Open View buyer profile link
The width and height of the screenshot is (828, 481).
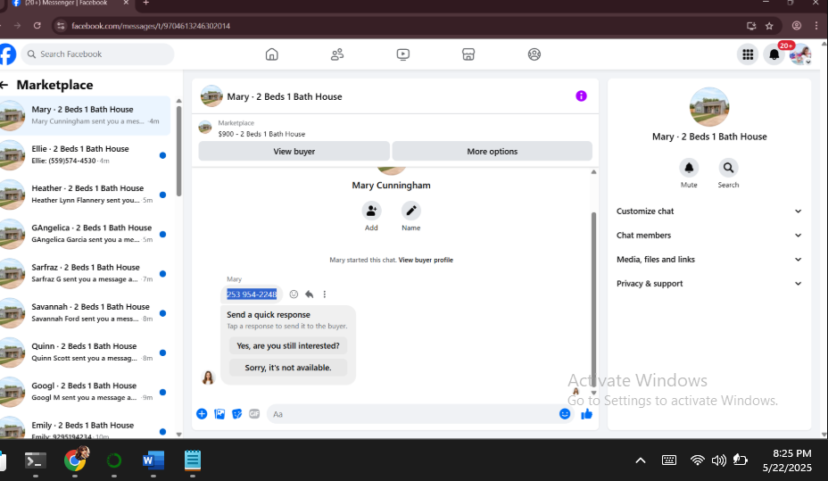click(x=426, y=260)
